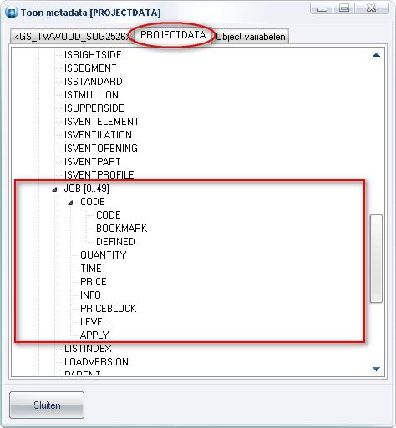This screenshot has width=396, height=428.
Task: Collapse the JOB [0..49] node
Action: click(x=54, y=189)
